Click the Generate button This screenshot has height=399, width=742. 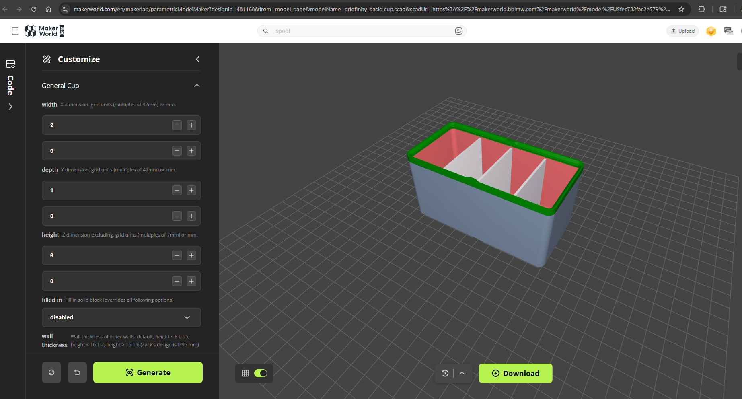pos(148,372)
